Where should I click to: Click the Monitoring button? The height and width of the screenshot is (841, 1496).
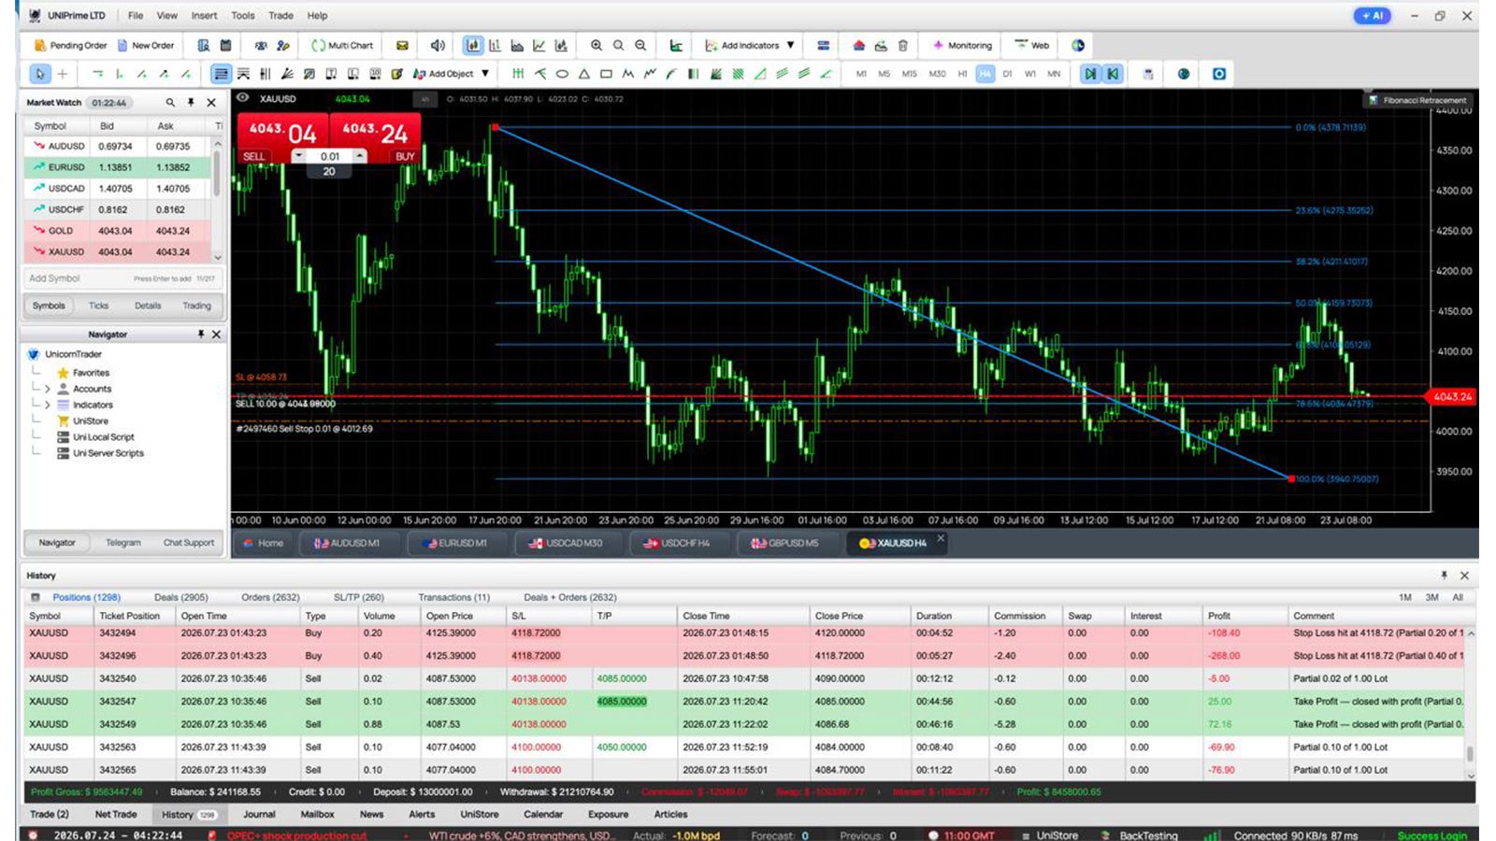962,45
